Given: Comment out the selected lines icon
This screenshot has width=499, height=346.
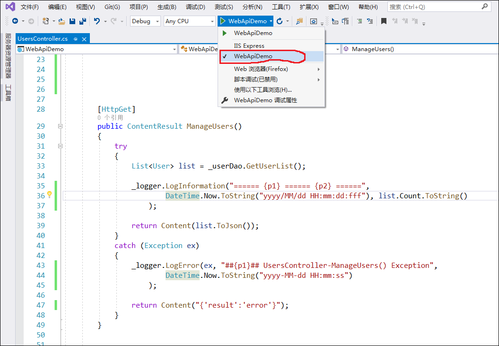Looking at the screenshot, I should point(359,21).
